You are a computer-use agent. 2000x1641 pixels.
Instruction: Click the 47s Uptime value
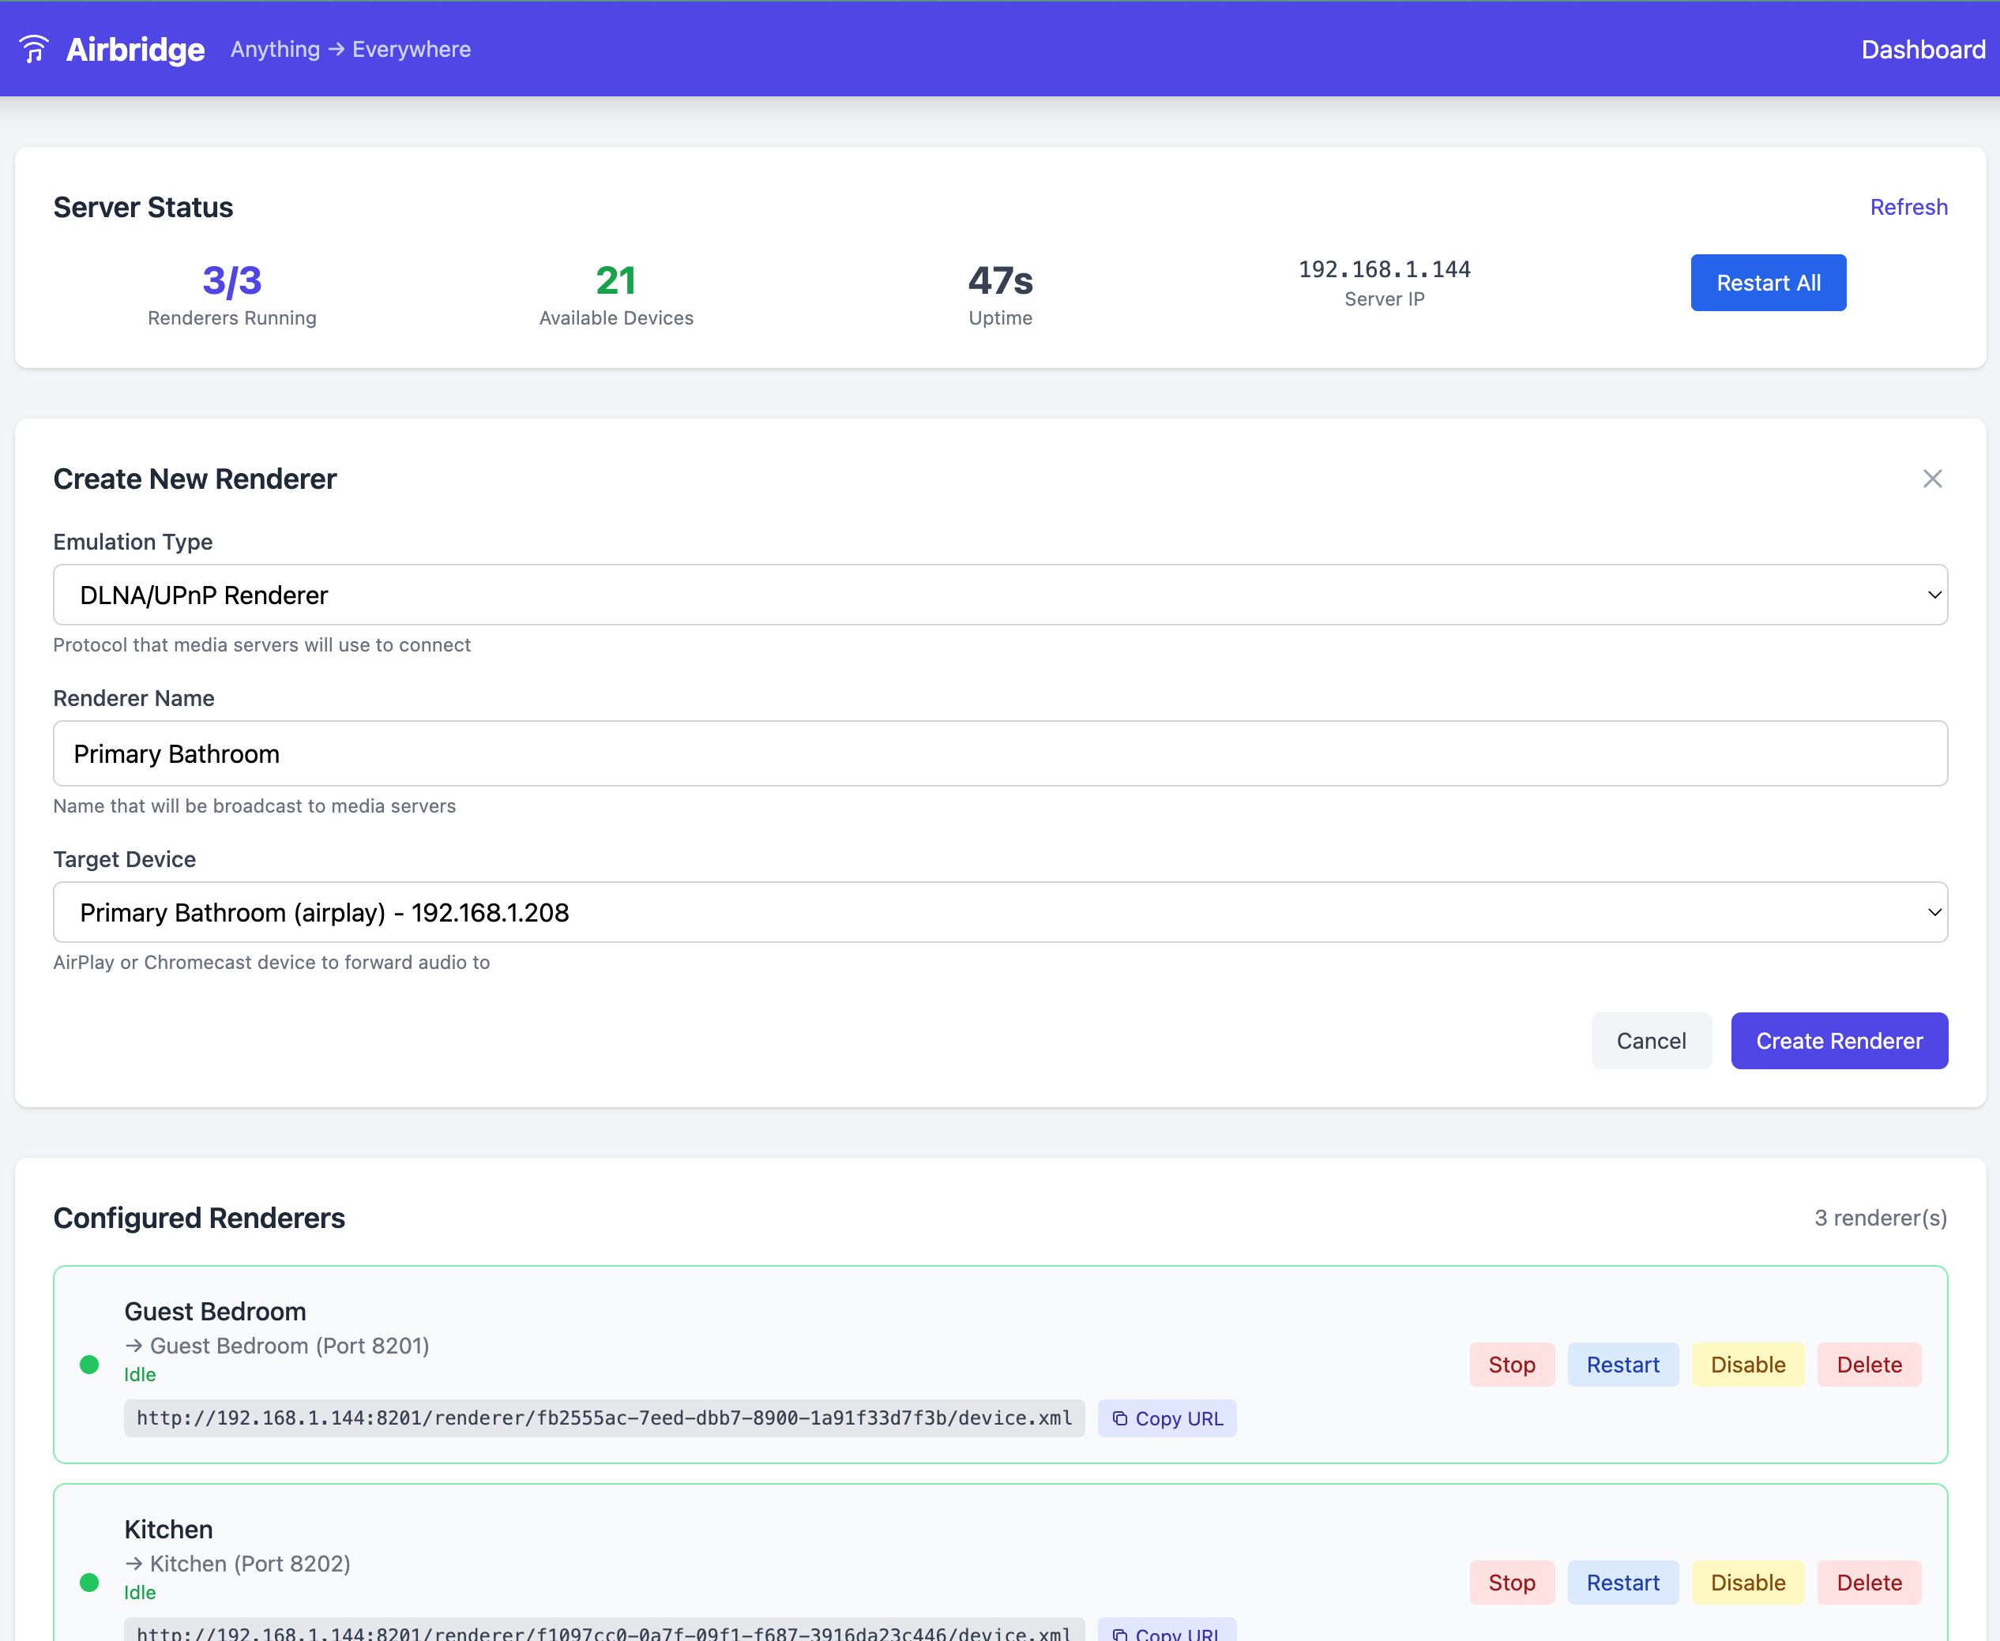click(1001, 281)
